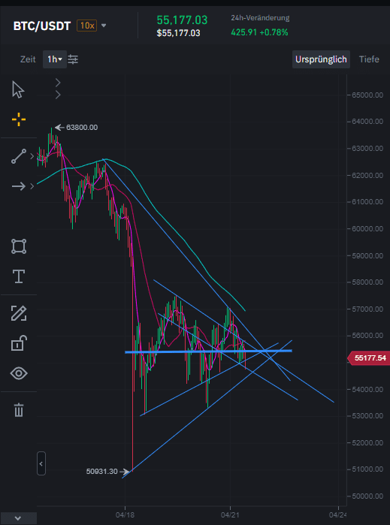Click the 60000.00 price axis label

pyautogui.click(x=367, y=228)
